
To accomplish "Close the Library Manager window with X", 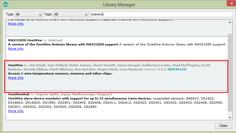I will [231, 3].
